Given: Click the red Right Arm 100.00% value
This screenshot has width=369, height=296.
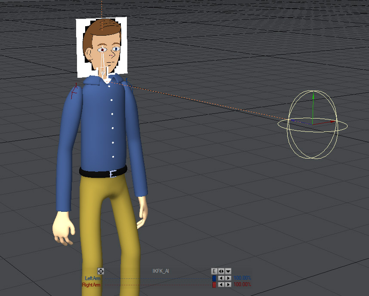Looking at the screenshot, I should pyautogui.click(x=242, y=284).
